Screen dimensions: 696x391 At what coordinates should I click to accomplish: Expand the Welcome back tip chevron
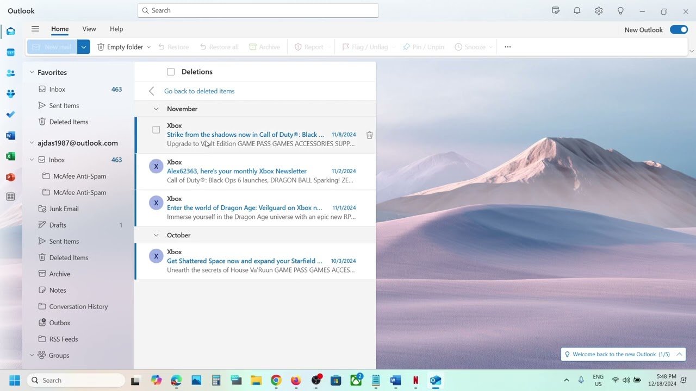(x=679, y=354)
